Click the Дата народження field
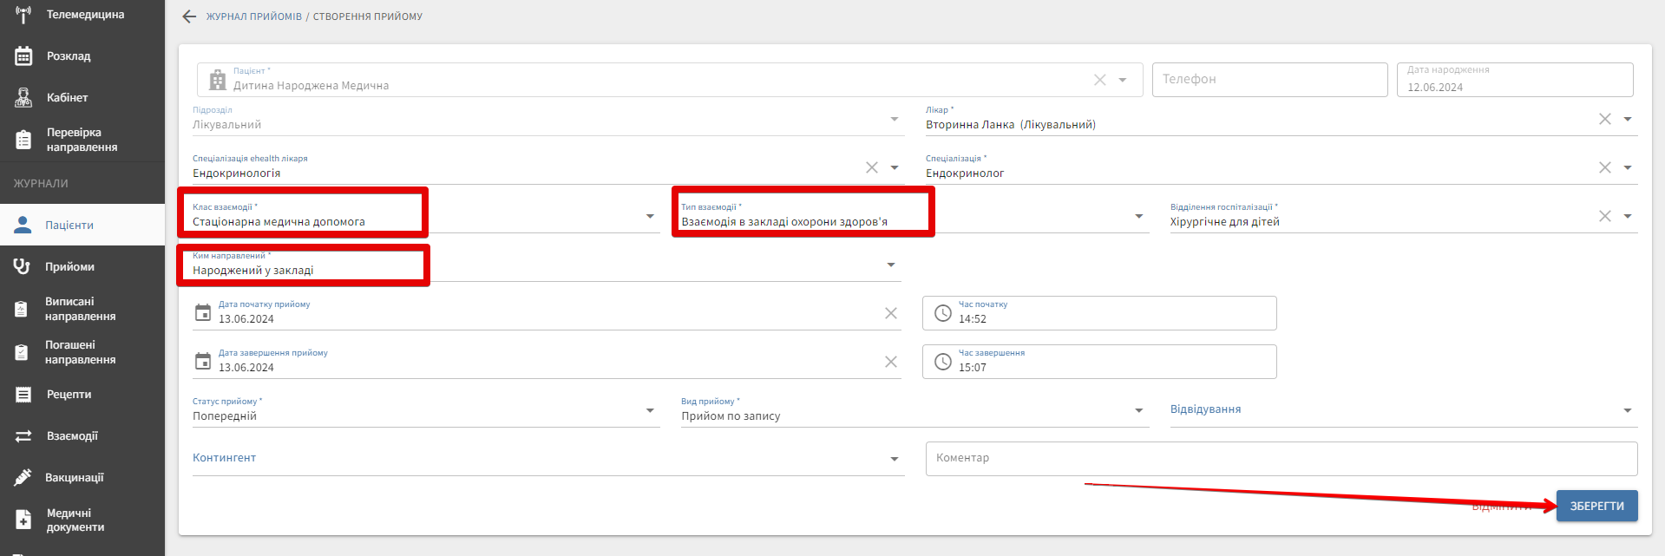This screenshot has width=1665, height=556. pyautogui.click(x=1515, y=79)
